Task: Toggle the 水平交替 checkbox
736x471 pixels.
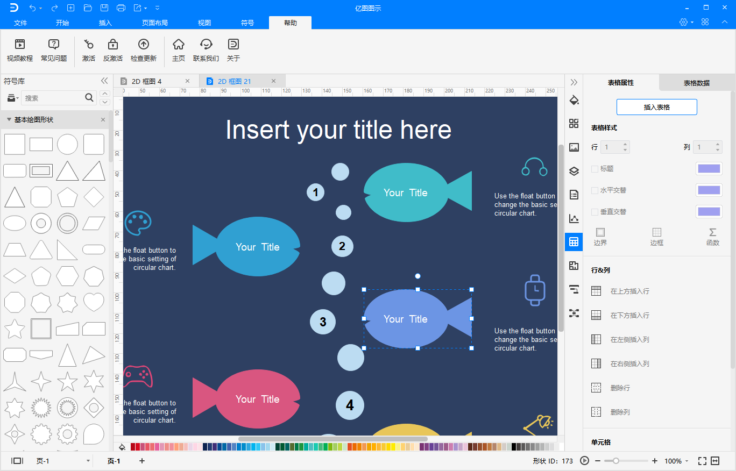Action: 595,190
